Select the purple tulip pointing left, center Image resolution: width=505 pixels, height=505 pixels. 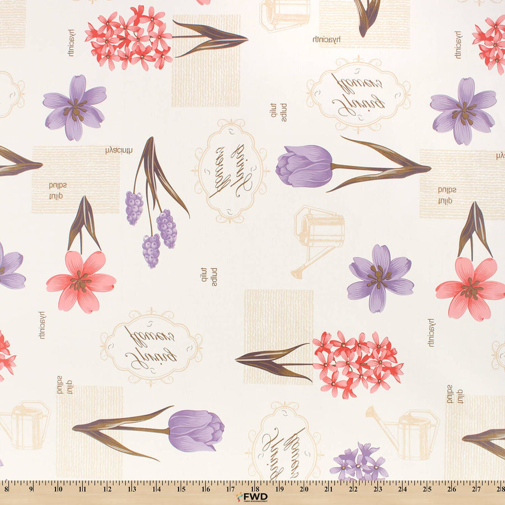(x=306, y=166)
